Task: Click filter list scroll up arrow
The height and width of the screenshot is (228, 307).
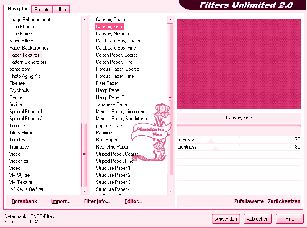Action: click(170, 20)
